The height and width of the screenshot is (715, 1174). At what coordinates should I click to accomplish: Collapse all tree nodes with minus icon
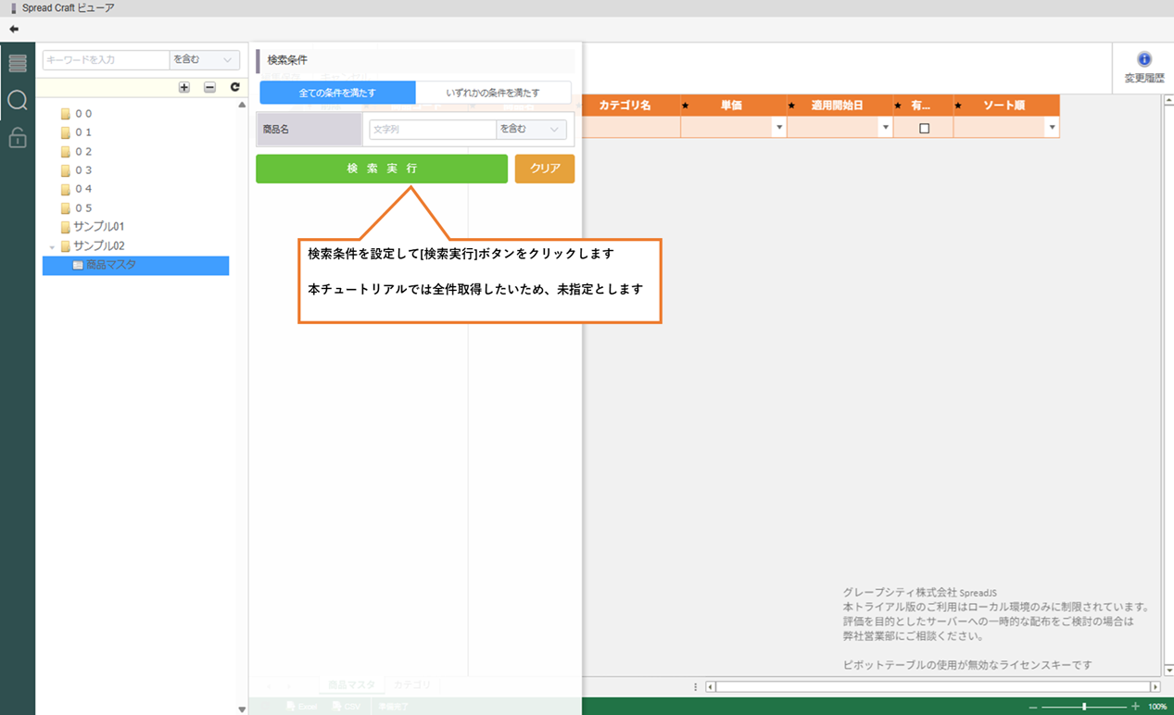click(x=209, y=87)
